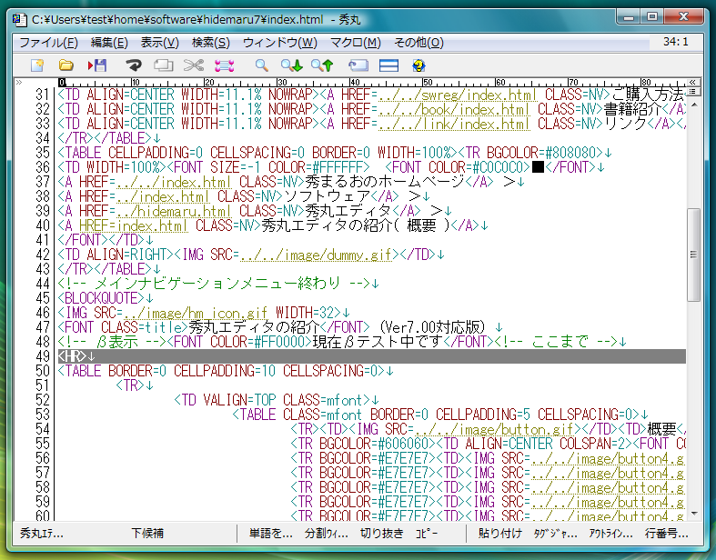Click line number 44 in the margin
716x560 pixels.
pyautogui.click(x=42, y=284)
